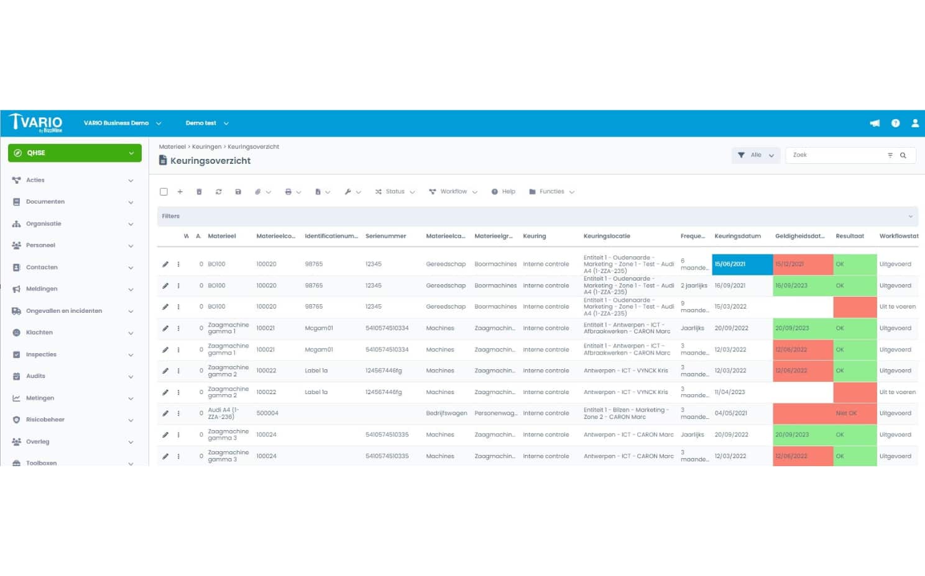Edit Zaagmachine gamma 1 row dated 20/09/2022
Viewport: 925px width, 576px height.
tap(165, 328)
